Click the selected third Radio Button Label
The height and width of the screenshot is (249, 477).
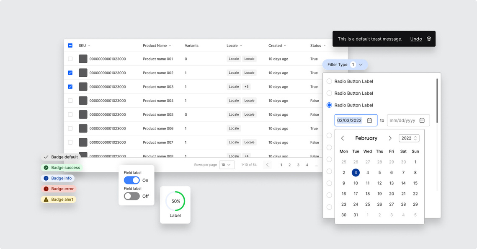pos(329,105)
